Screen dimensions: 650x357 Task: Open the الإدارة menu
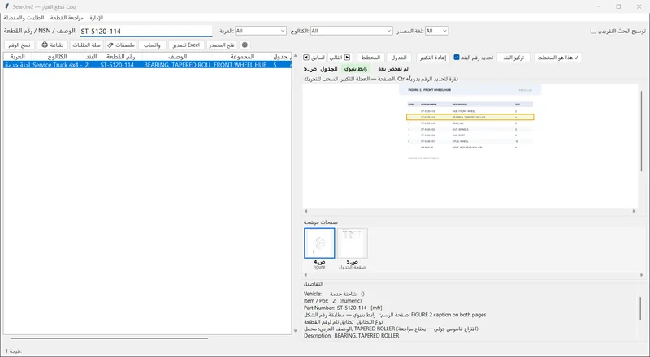pos(96,18)
